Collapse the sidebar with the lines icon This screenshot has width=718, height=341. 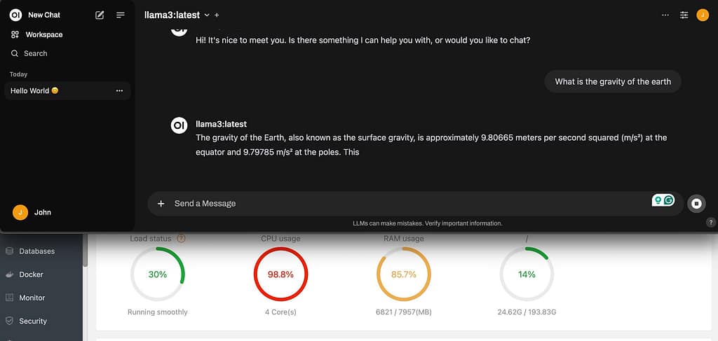(x=121, y=15)
